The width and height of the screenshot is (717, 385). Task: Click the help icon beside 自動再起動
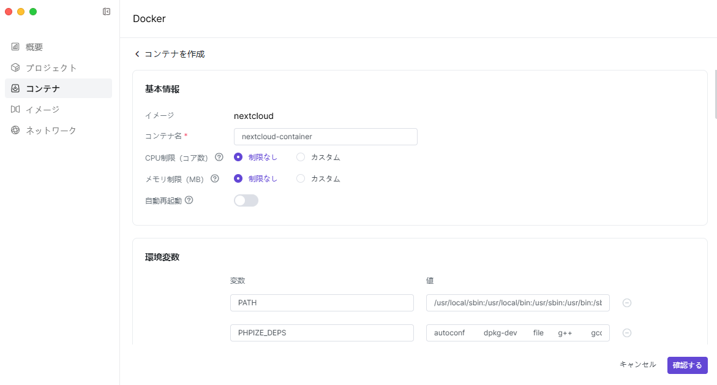tap(189, 200)
